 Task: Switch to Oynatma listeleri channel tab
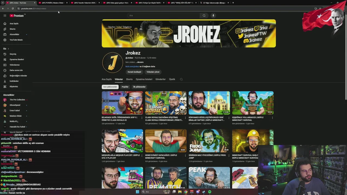coord(144,79)
